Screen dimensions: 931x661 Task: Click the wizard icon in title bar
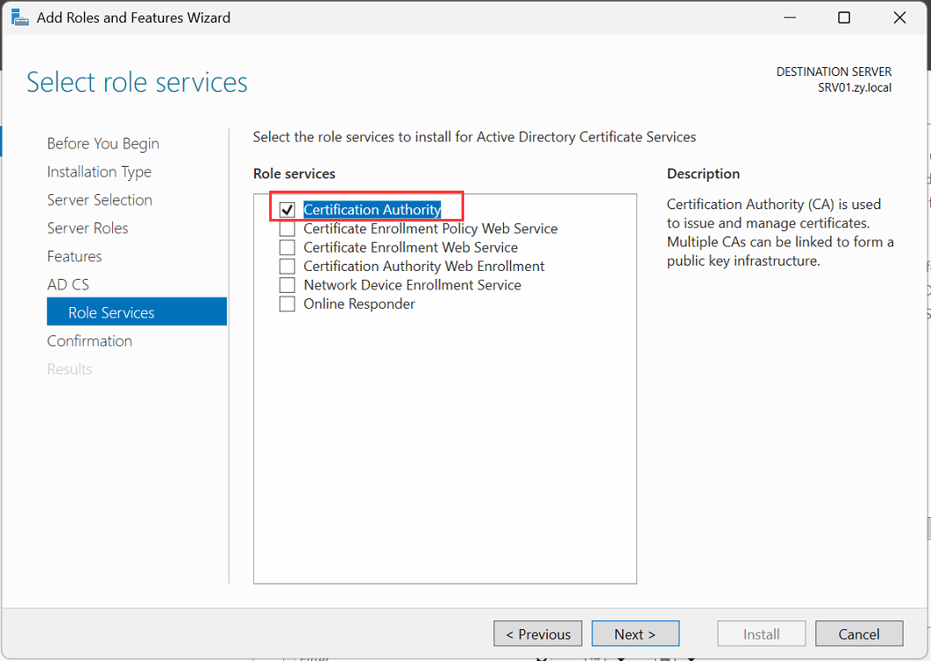coord(19,18)
